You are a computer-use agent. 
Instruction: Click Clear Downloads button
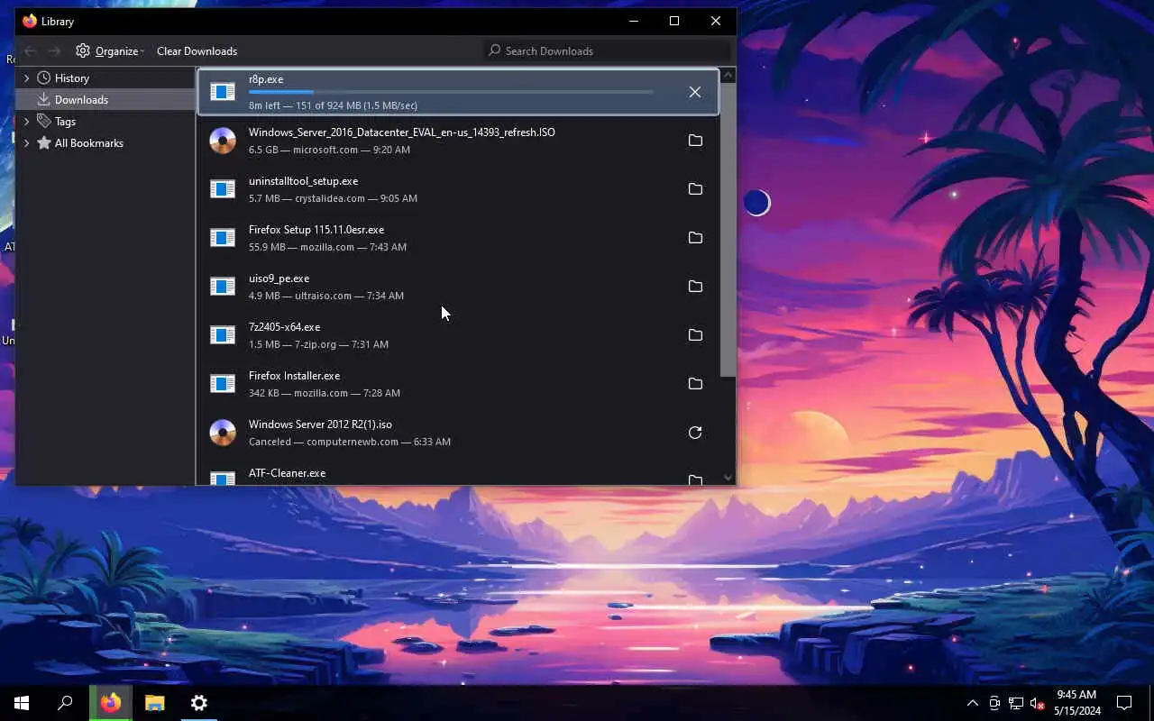[x=197, y=51]
